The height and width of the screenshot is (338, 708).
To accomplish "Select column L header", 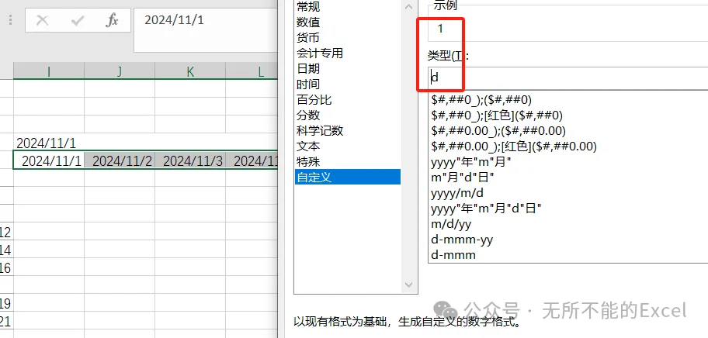I will click(x=252, y=71).
